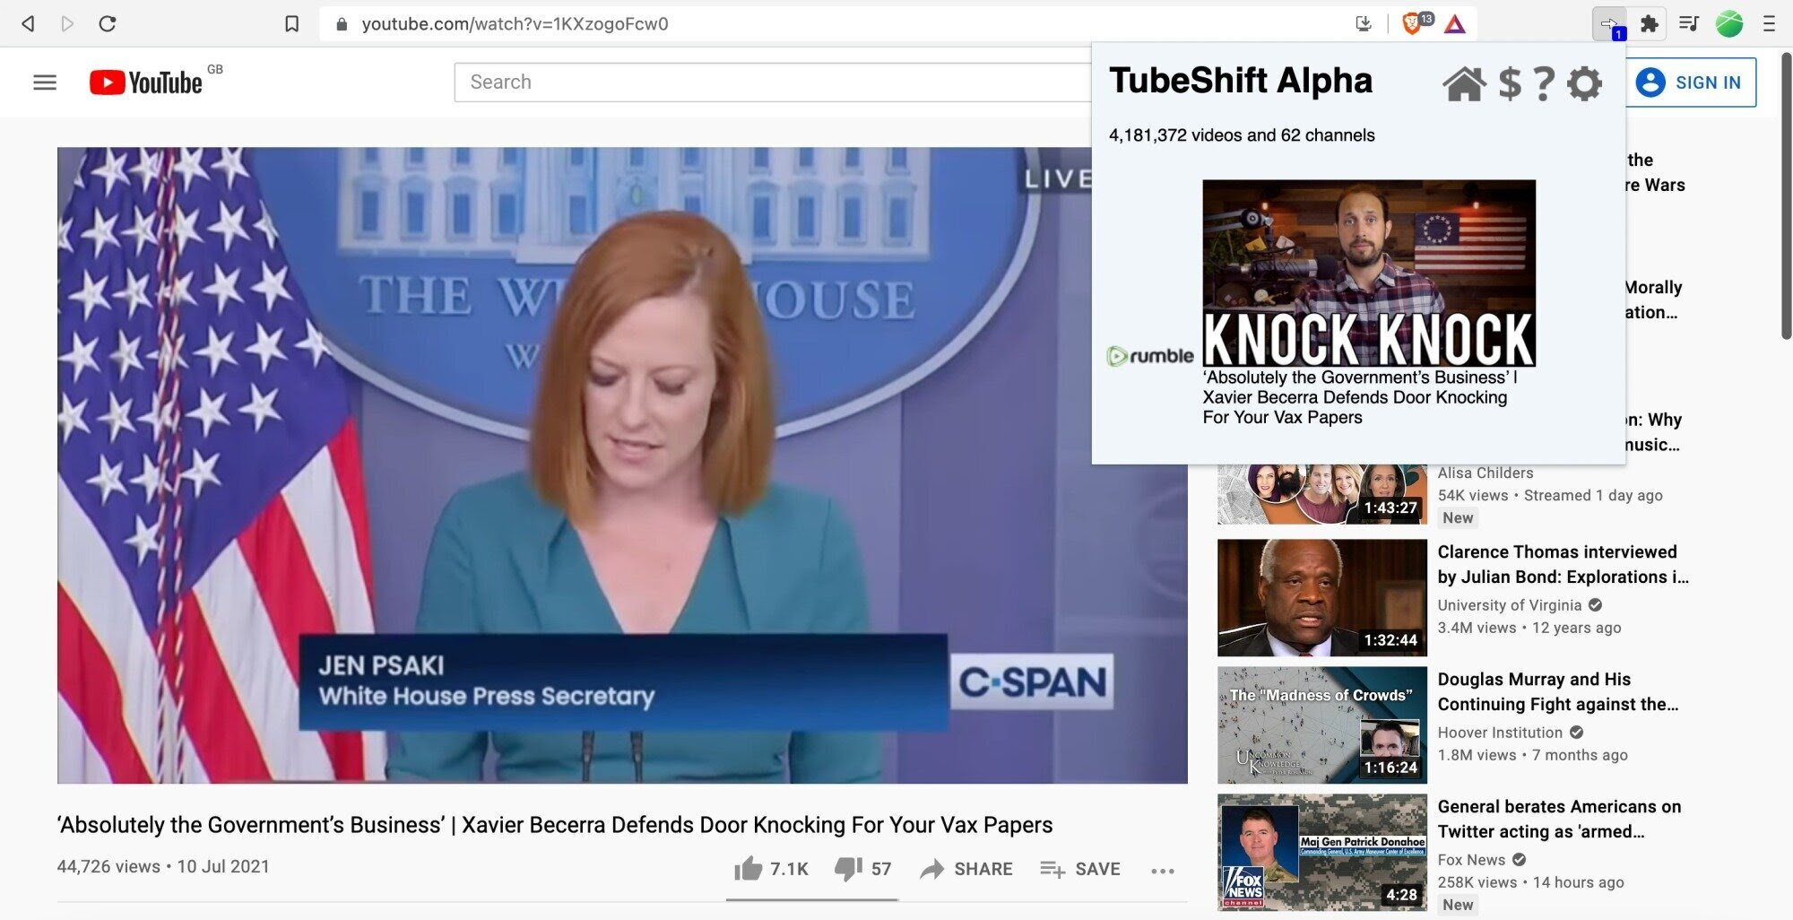Go forward with the browser forward arrow
This screenshot has width=1793, height=920.
(67, 24)
